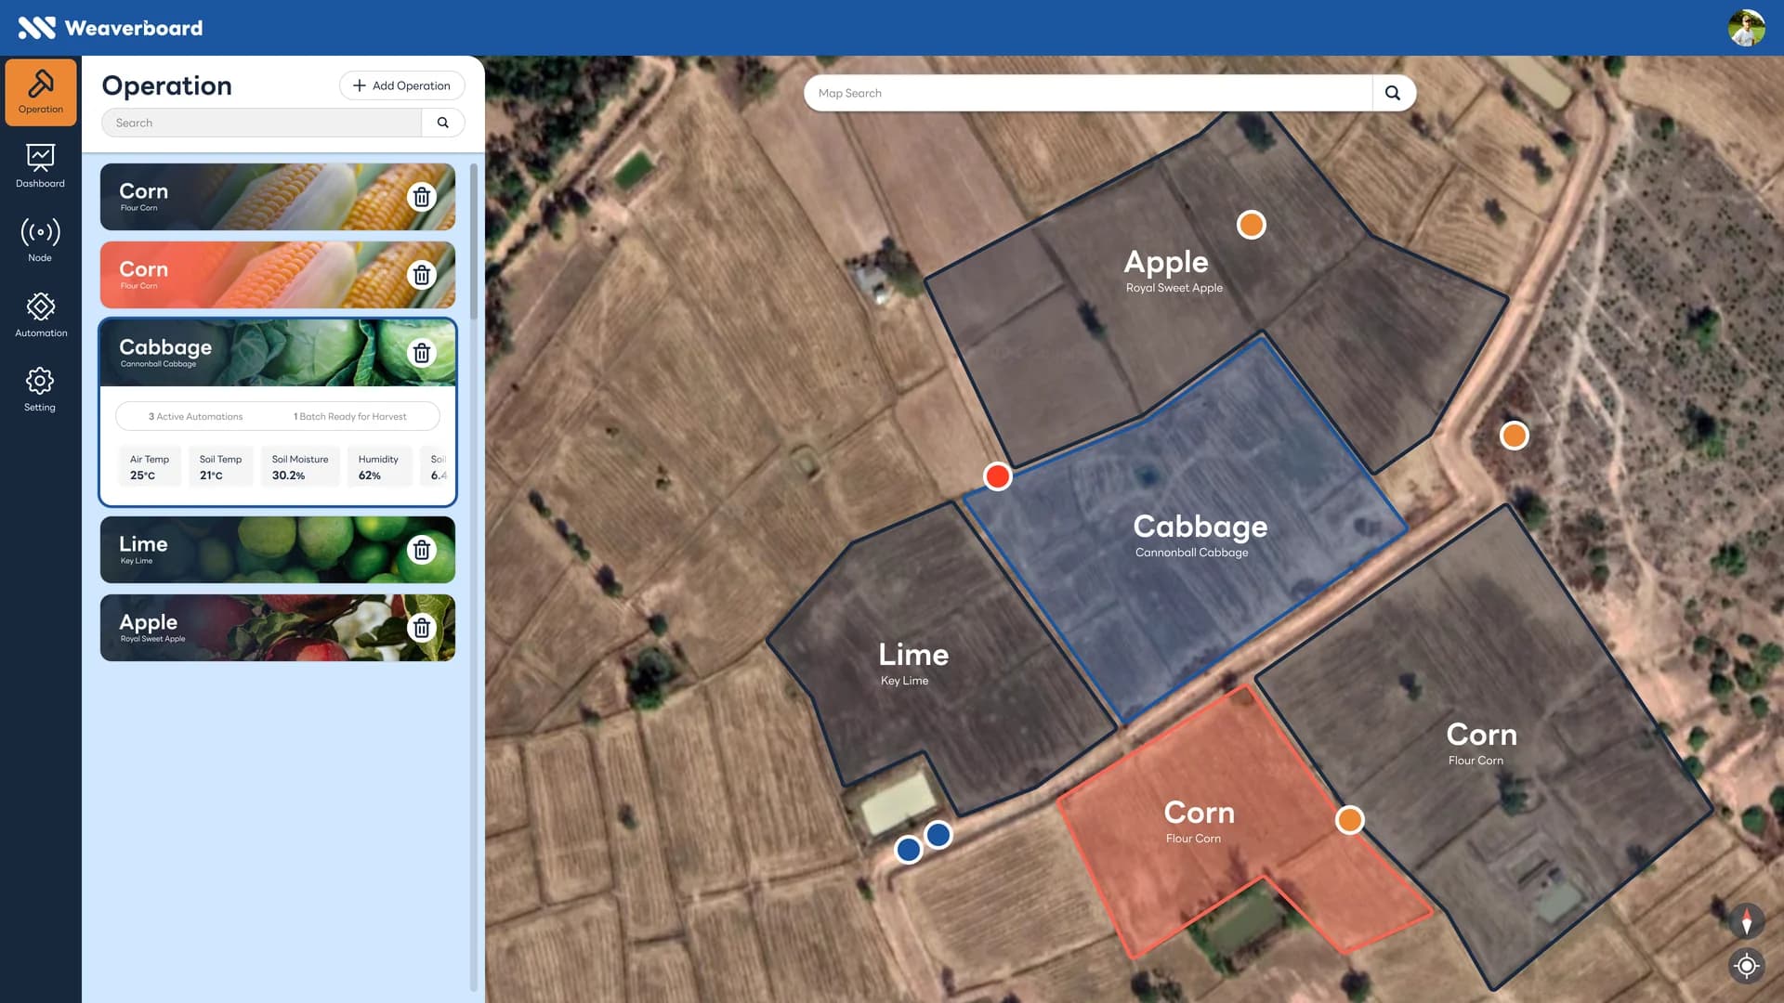Delete the Lime operation
This screenshot has height=1003, width=1784.
pos(422,550)
